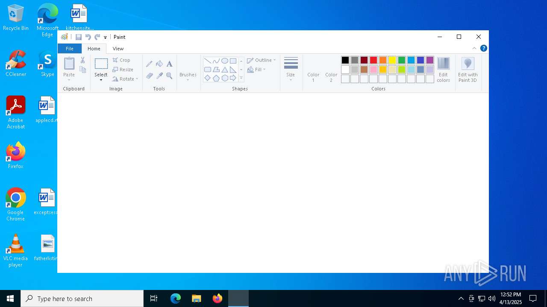
Task: Click the Resize button
Action: click(x=123, y=70)
